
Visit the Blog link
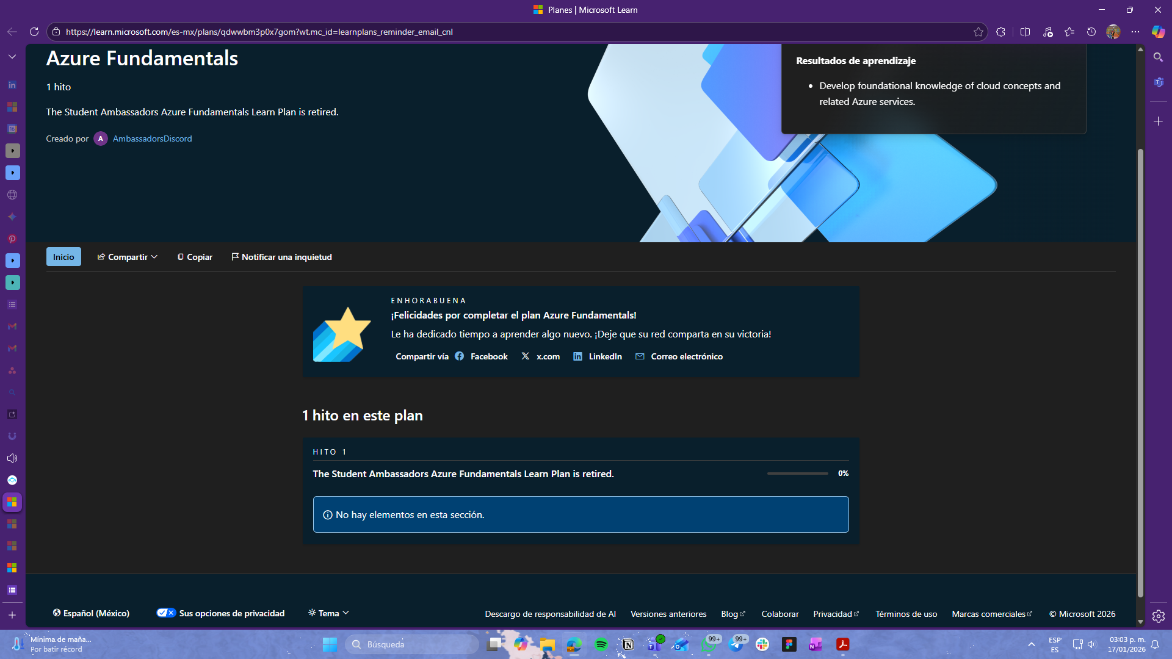733,614
